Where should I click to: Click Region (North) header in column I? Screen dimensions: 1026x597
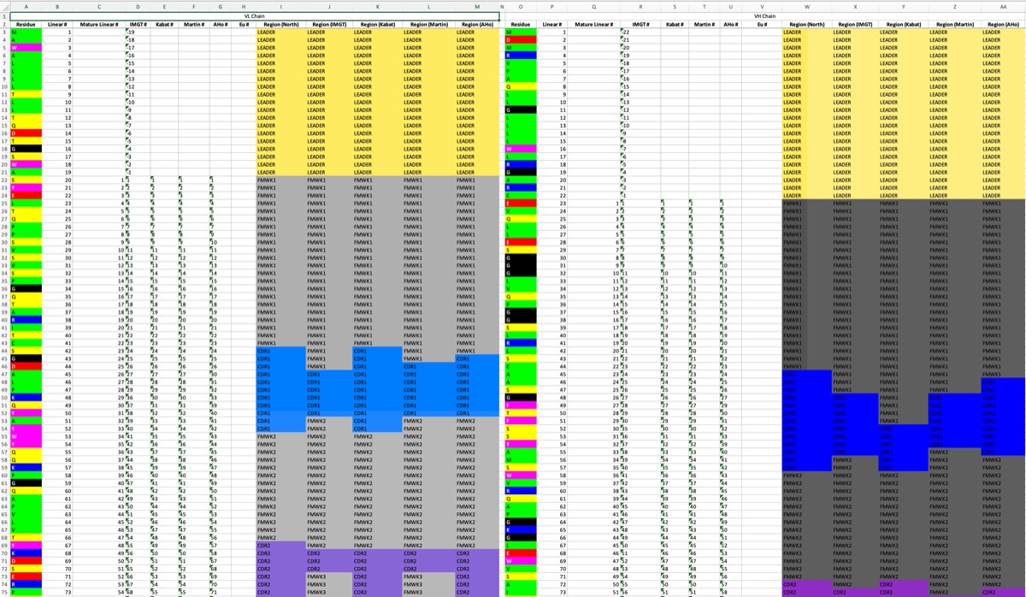coord(280,25)
